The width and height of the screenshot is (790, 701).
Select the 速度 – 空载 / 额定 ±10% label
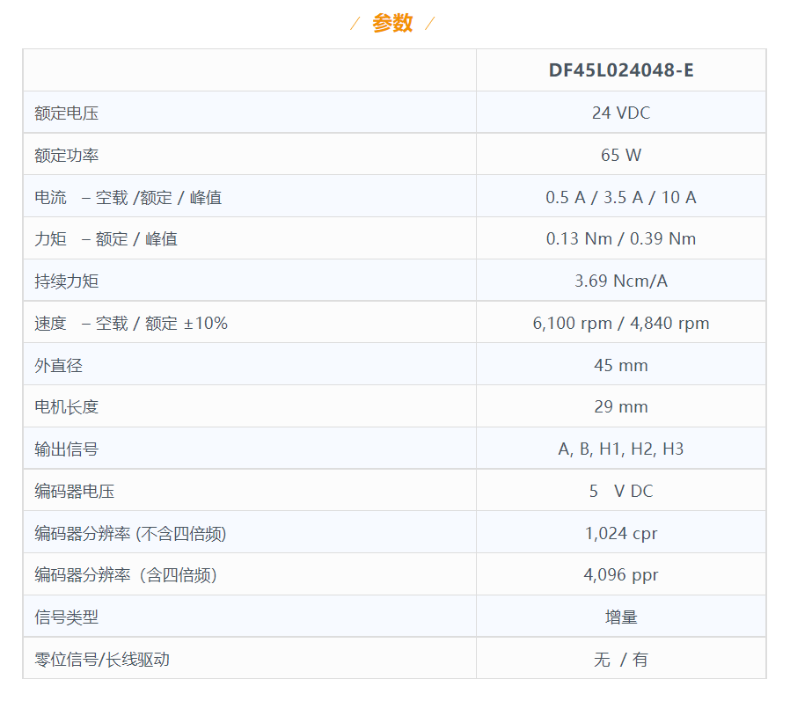tap(131, 323)
